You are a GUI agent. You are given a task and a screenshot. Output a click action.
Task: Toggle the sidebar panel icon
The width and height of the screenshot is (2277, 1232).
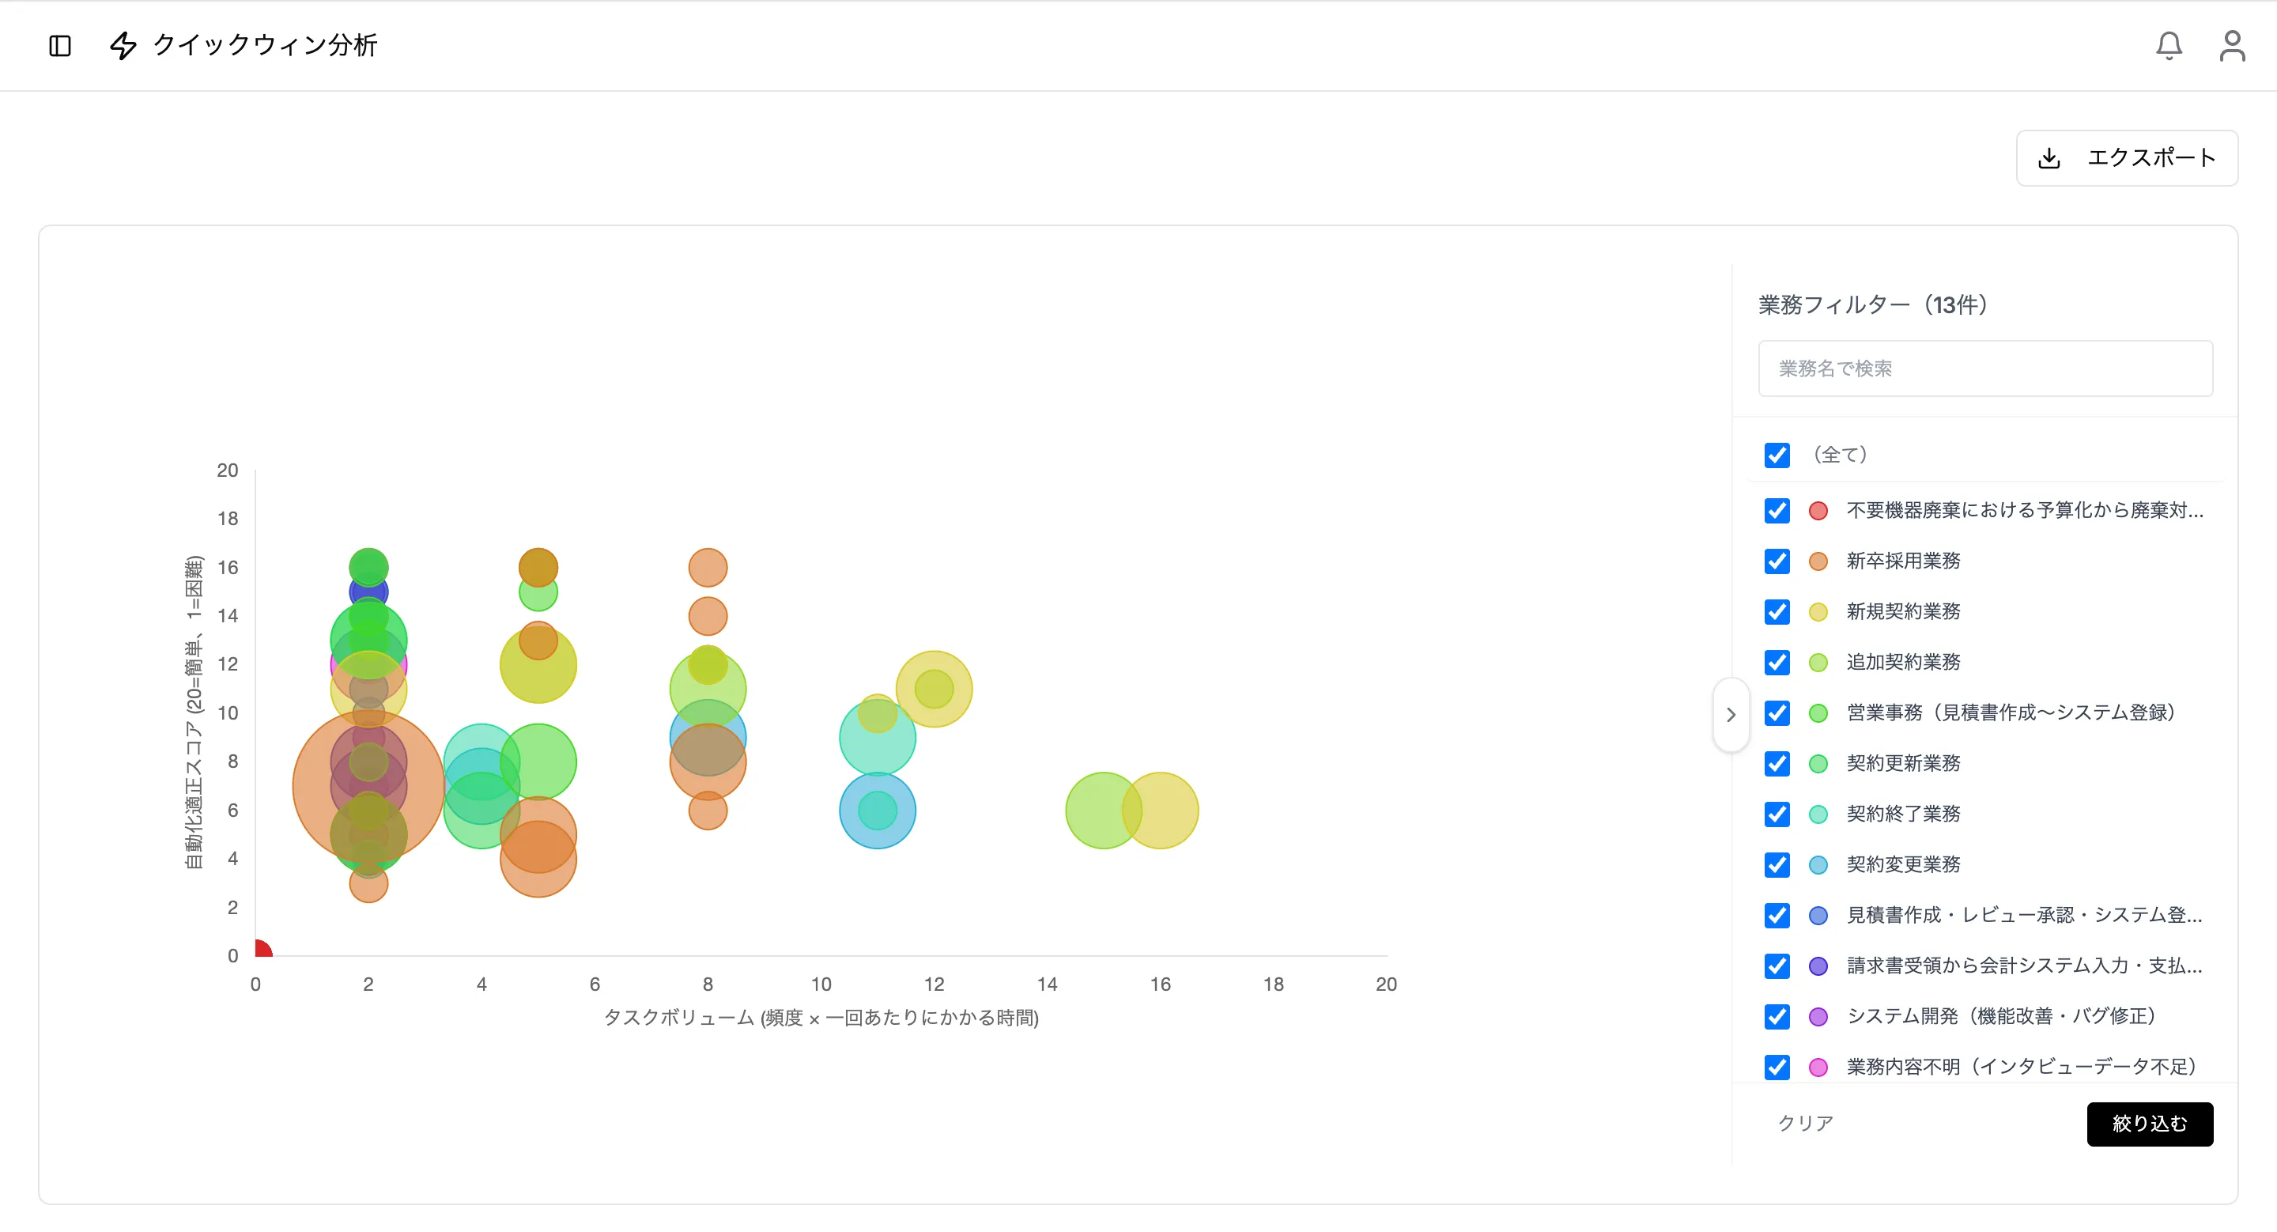tap(60, 45)
